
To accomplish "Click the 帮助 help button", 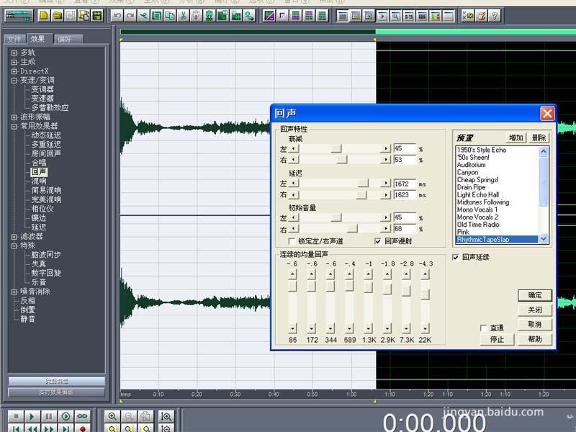I will point(534,339).
